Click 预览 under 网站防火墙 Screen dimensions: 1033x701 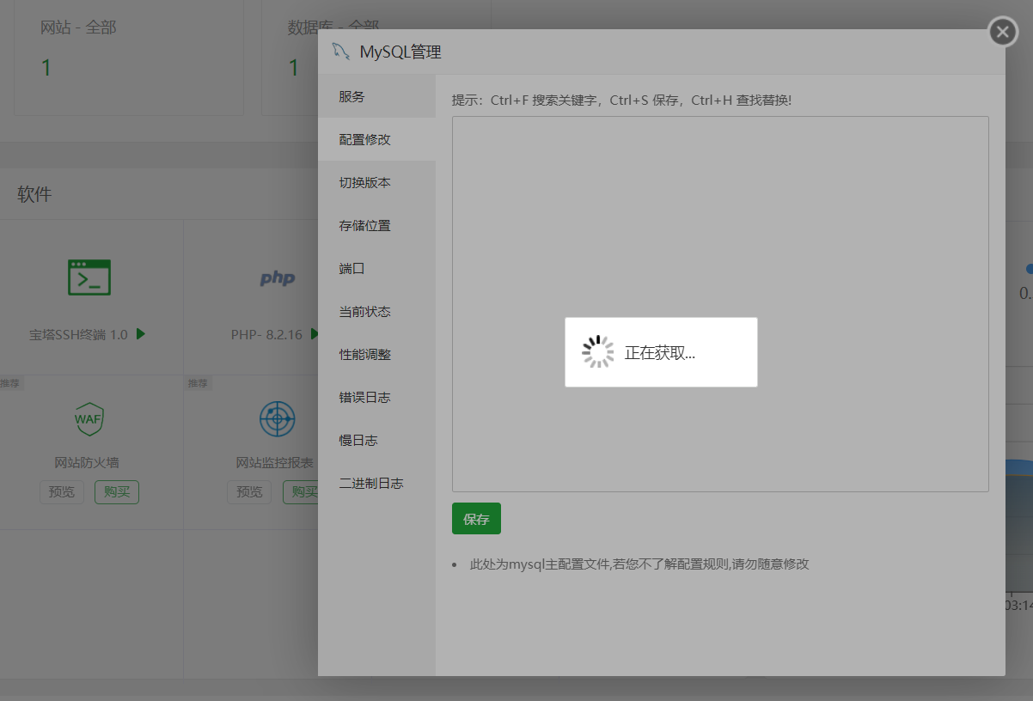tap(62, 492)
